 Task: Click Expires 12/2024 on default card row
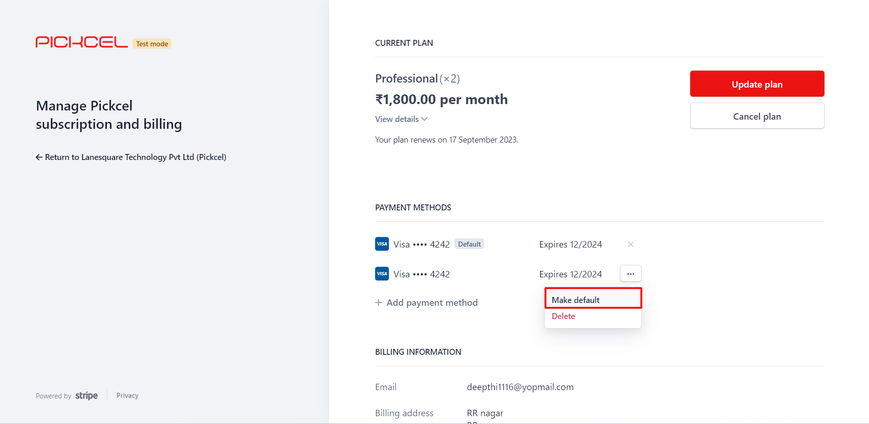[570, 244]
